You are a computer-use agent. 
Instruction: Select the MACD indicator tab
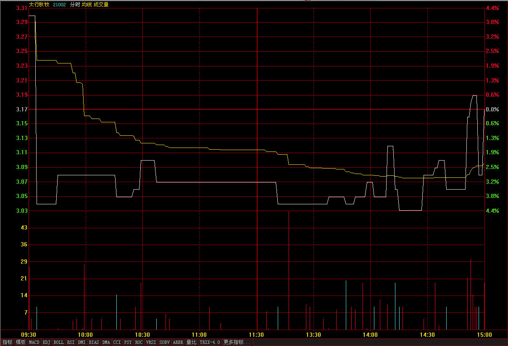tap(34, 342)
